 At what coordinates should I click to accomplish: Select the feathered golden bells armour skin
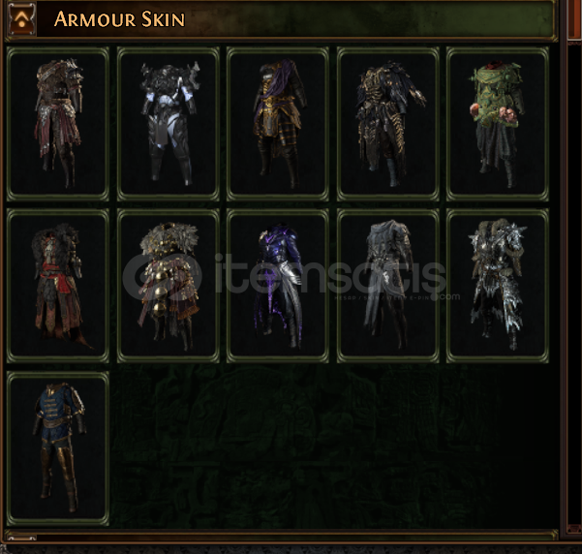[x=168, y=286]
